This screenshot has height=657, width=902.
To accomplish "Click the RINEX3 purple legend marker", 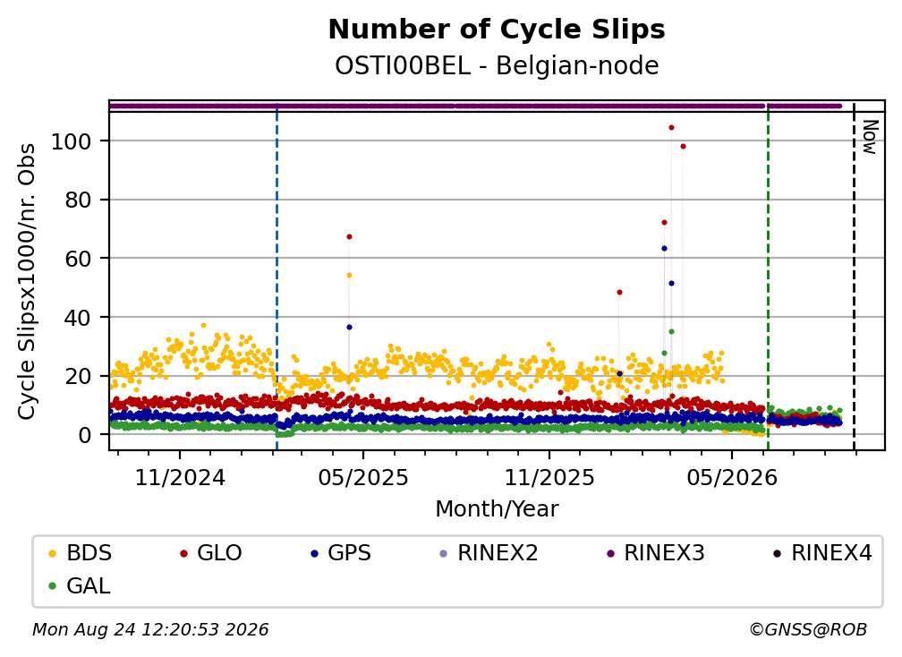I will tap(610, 554).
